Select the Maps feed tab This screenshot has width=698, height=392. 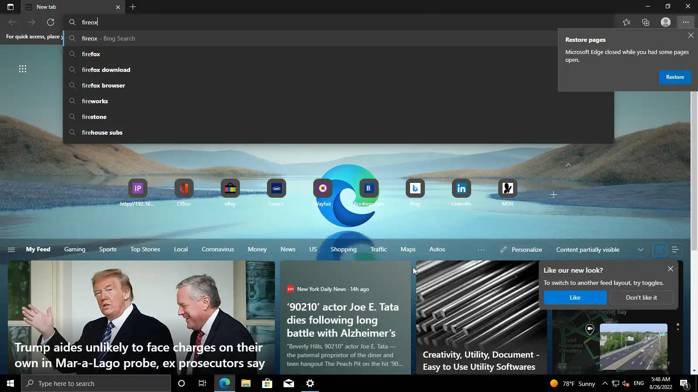click(x=408, y=249)
